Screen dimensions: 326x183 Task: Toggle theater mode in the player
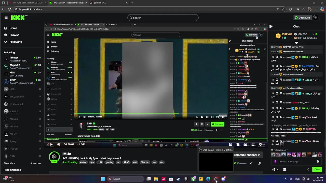(246, 144)
